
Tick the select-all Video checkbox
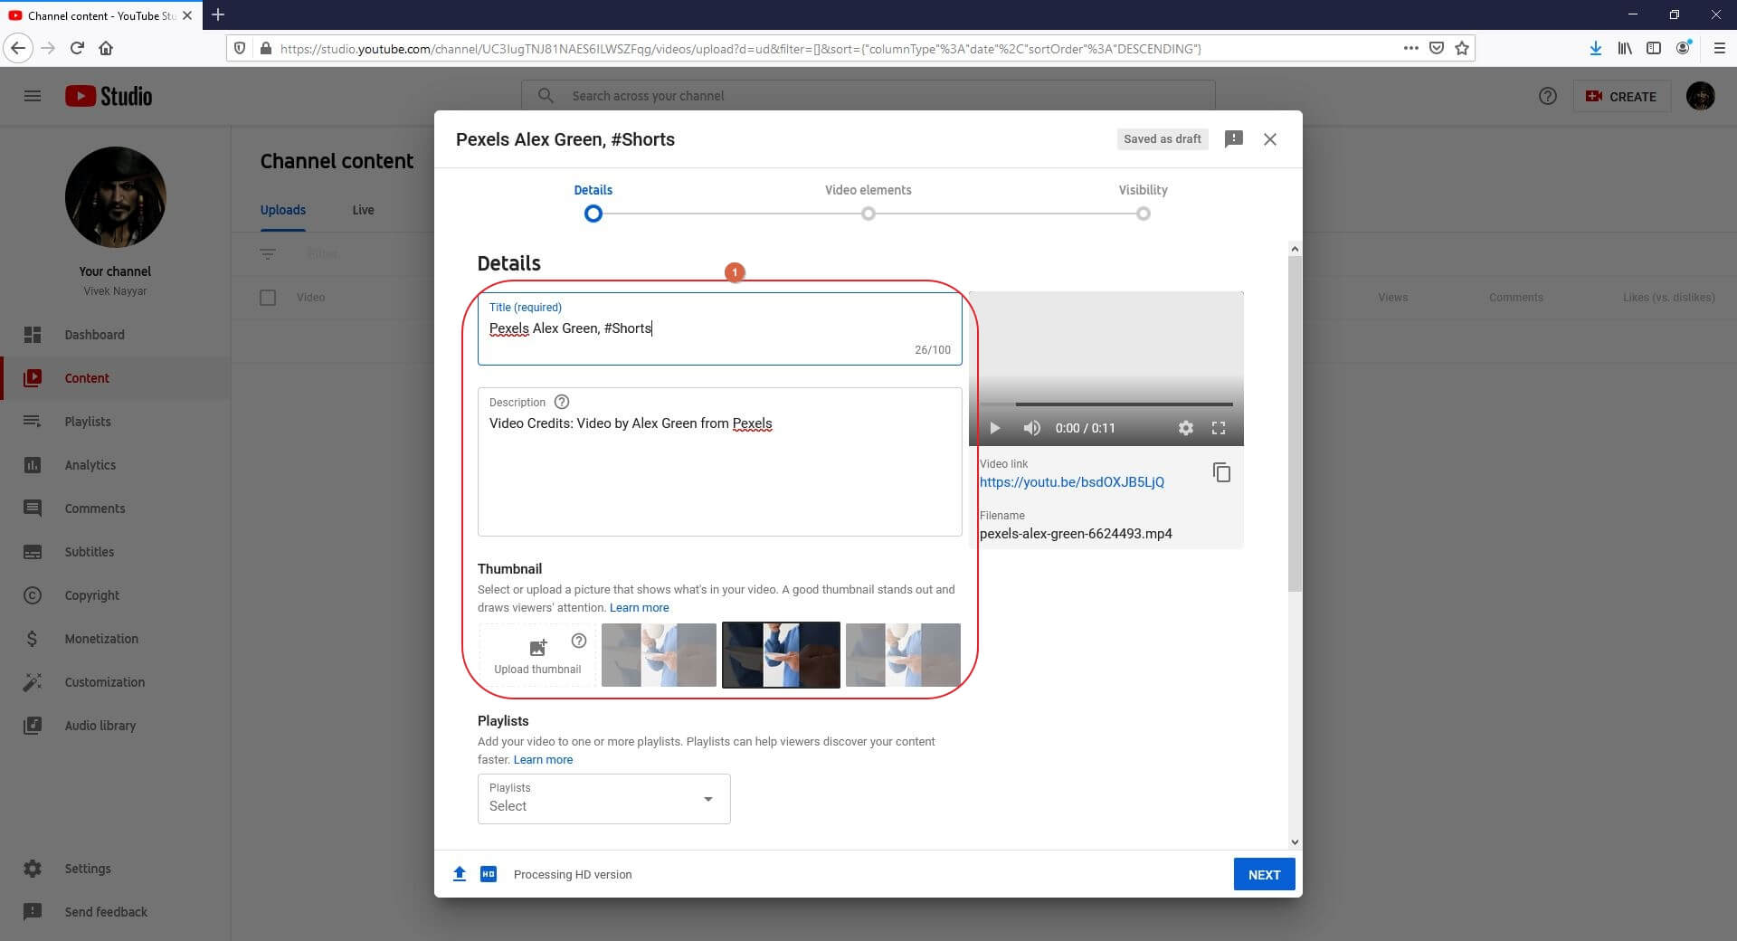click(x=268, y=298)
